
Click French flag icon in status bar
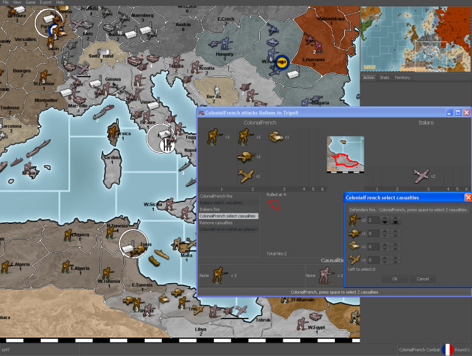click(447, 350)
